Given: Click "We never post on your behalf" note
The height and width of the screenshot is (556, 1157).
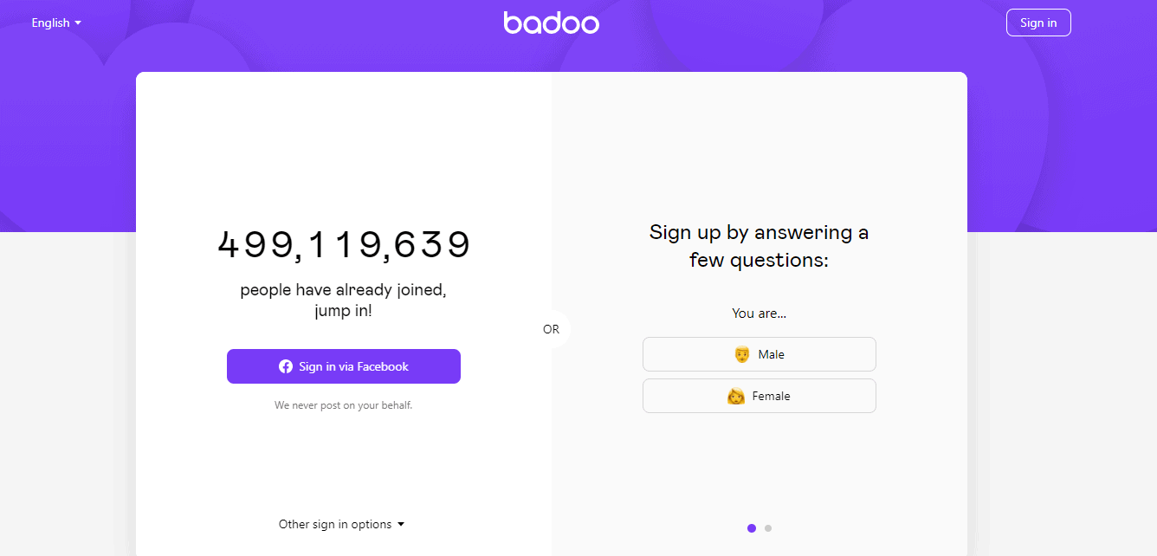Looking at the screenshot, I should (344, 404).
